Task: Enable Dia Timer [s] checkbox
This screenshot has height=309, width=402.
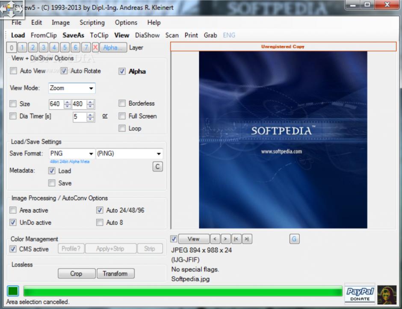Action: click(x=13, y=116)
